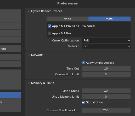Toggle Allow Online Access checkbox
The height and width of the screenshot is (116, 135).
(x=83, y=63)
